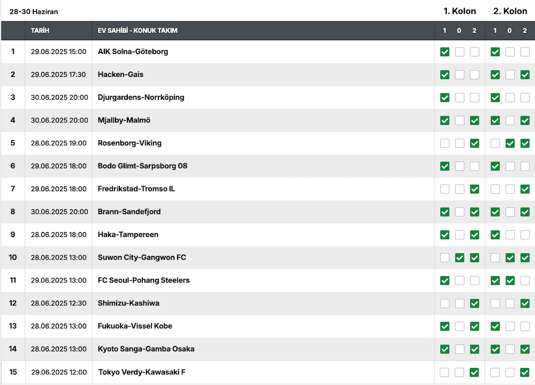Select the AIK Solna-Göteborg match name
Screen dimensions: 535x385
tap(133, 51)
